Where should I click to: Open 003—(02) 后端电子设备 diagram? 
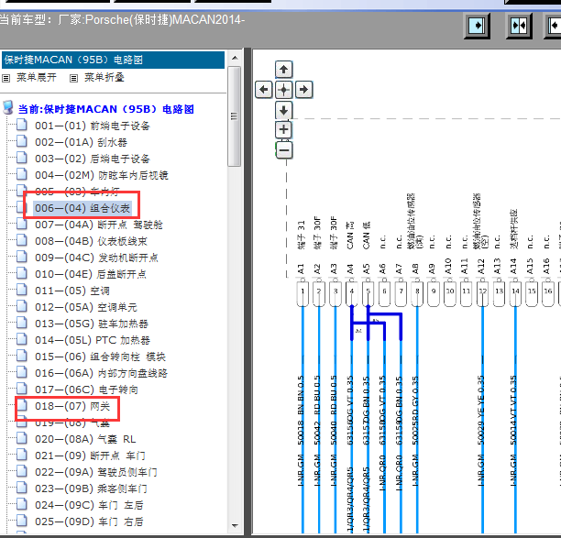[x=93, y=159]
